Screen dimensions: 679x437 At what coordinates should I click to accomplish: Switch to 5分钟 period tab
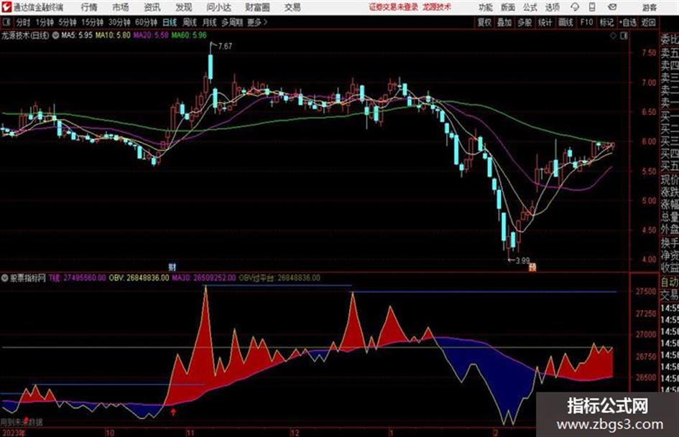[68, 22]
